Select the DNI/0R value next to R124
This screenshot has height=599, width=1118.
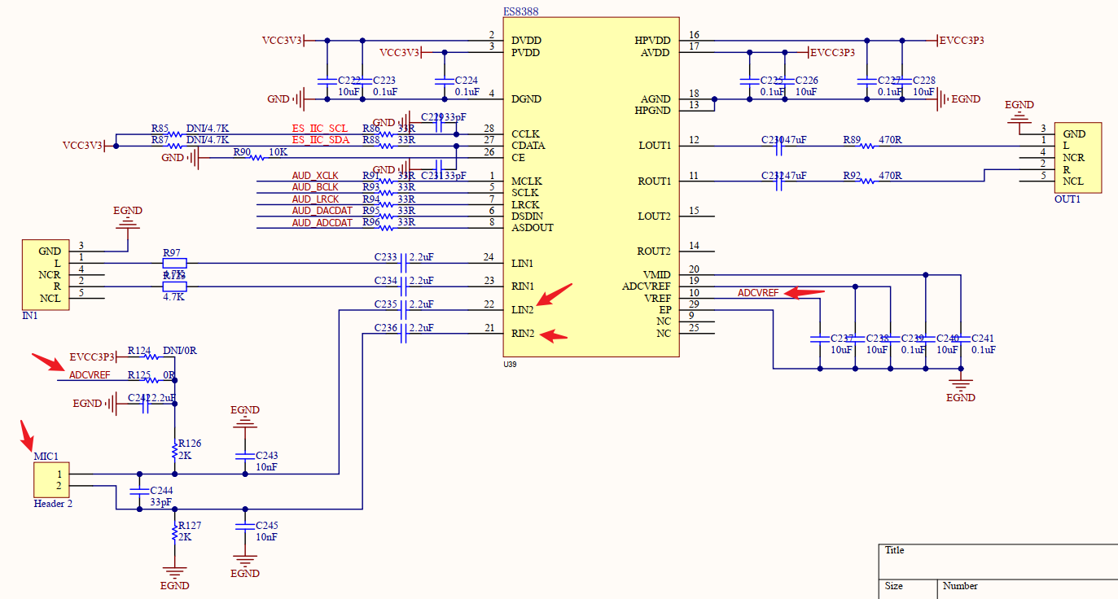pyautogui.click(x=180, y=352)
